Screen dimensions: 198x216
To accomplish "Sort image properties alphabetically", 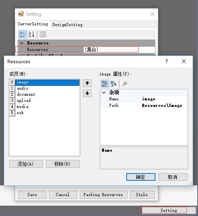I will pyautogui.click(x=114, y=83).
